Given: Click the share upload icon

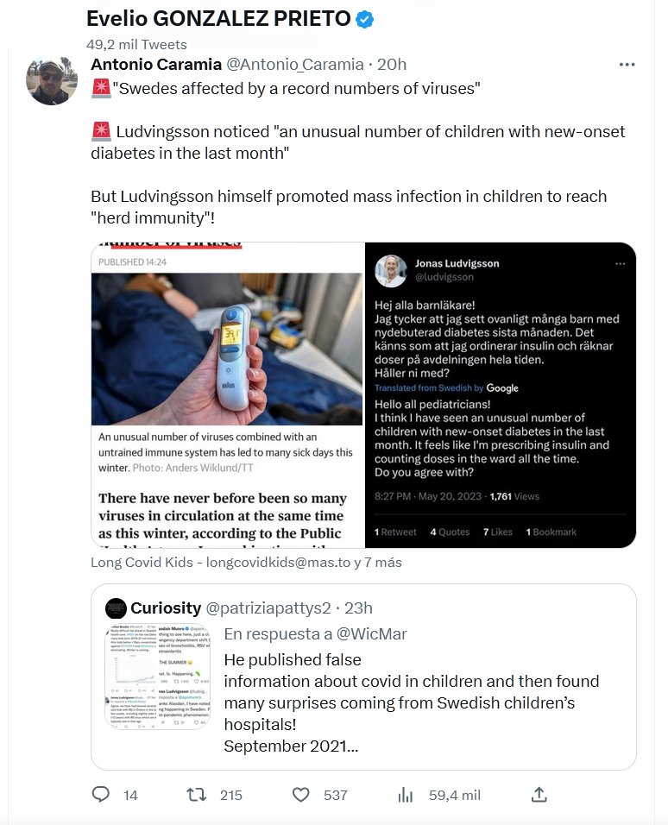Looking at the screenshot, I should [539, 794].
